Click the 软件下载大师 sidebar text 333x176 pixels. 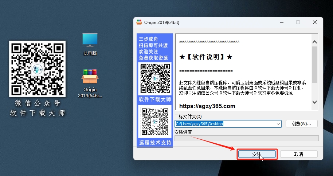[155, 99]
